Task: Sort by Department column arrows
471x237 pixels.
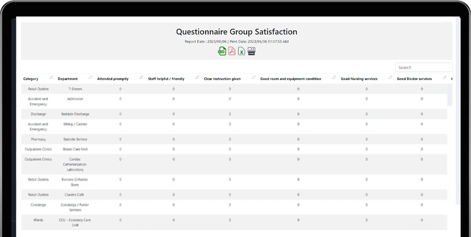Action: [x=89, y=78]
